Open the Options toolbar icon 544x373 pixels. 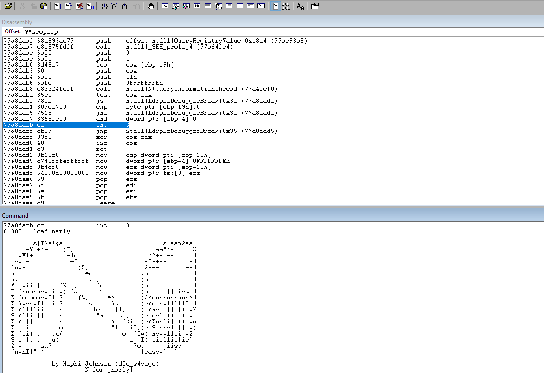(x=315, y=6)
